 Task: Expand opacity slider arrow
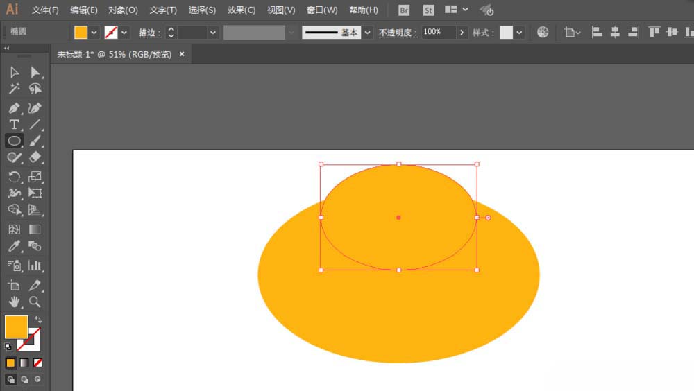462,33
